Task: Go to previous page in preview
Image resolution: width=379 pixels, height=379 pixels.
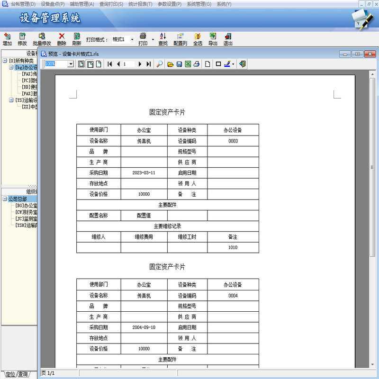Action: (118, 64)
